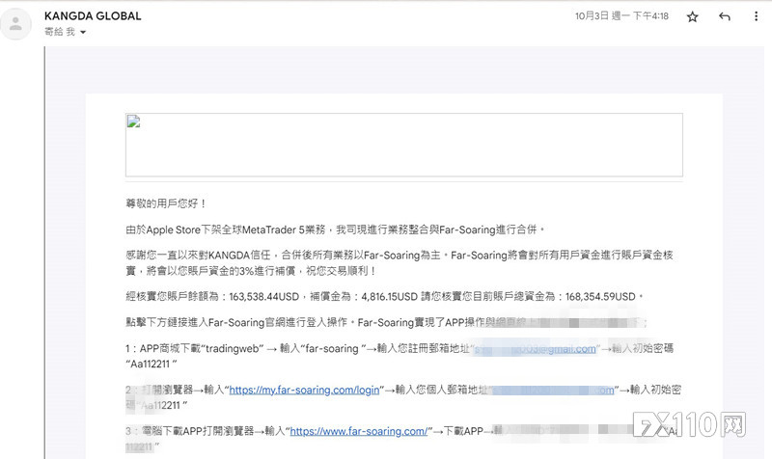The image size is (772, 459).
Task: Click the password Aa112211 in step 1
Action: pyautogui.click(x=150, y=364)
